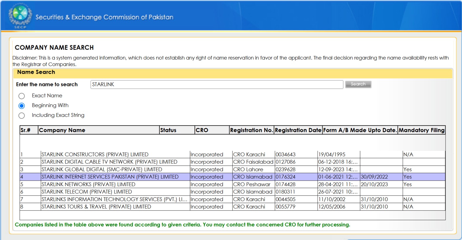Click registration date 19/04/1995

[331, 155]
